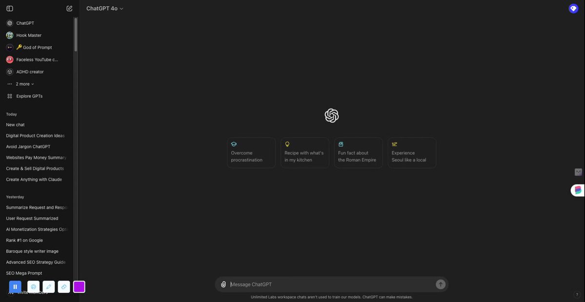Click the sidebar scrollbar thumb

point(76,34)
